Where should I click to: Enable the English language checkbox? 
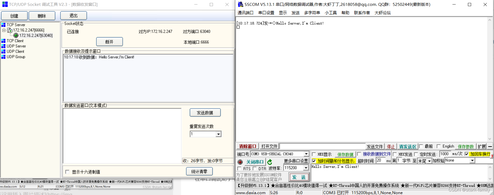439,146
